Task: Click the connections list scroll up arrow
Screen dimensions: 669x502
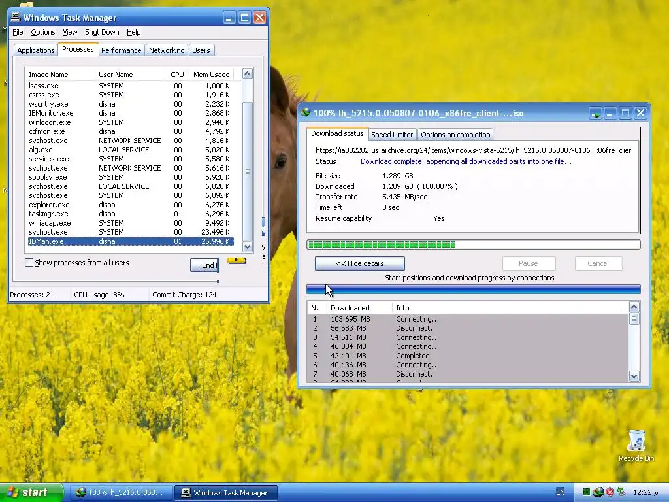Action: [634, 307]
